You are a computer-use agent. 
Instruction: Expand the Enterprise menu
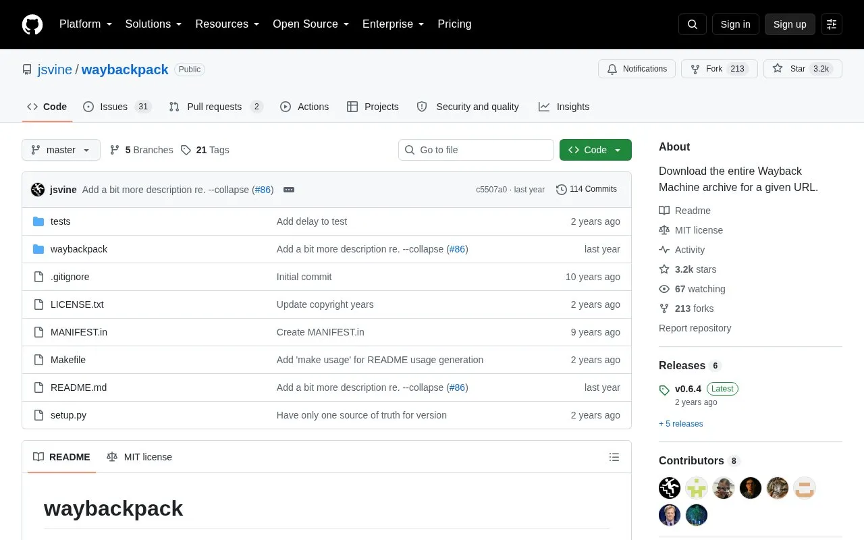coord(393,24)
